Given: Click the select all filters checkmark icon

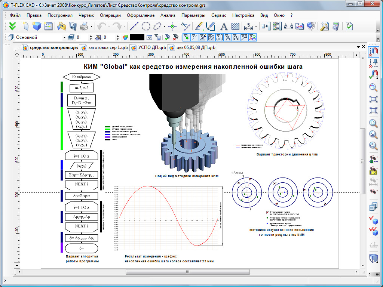Looking at the screenshot, I should point(167,37).
